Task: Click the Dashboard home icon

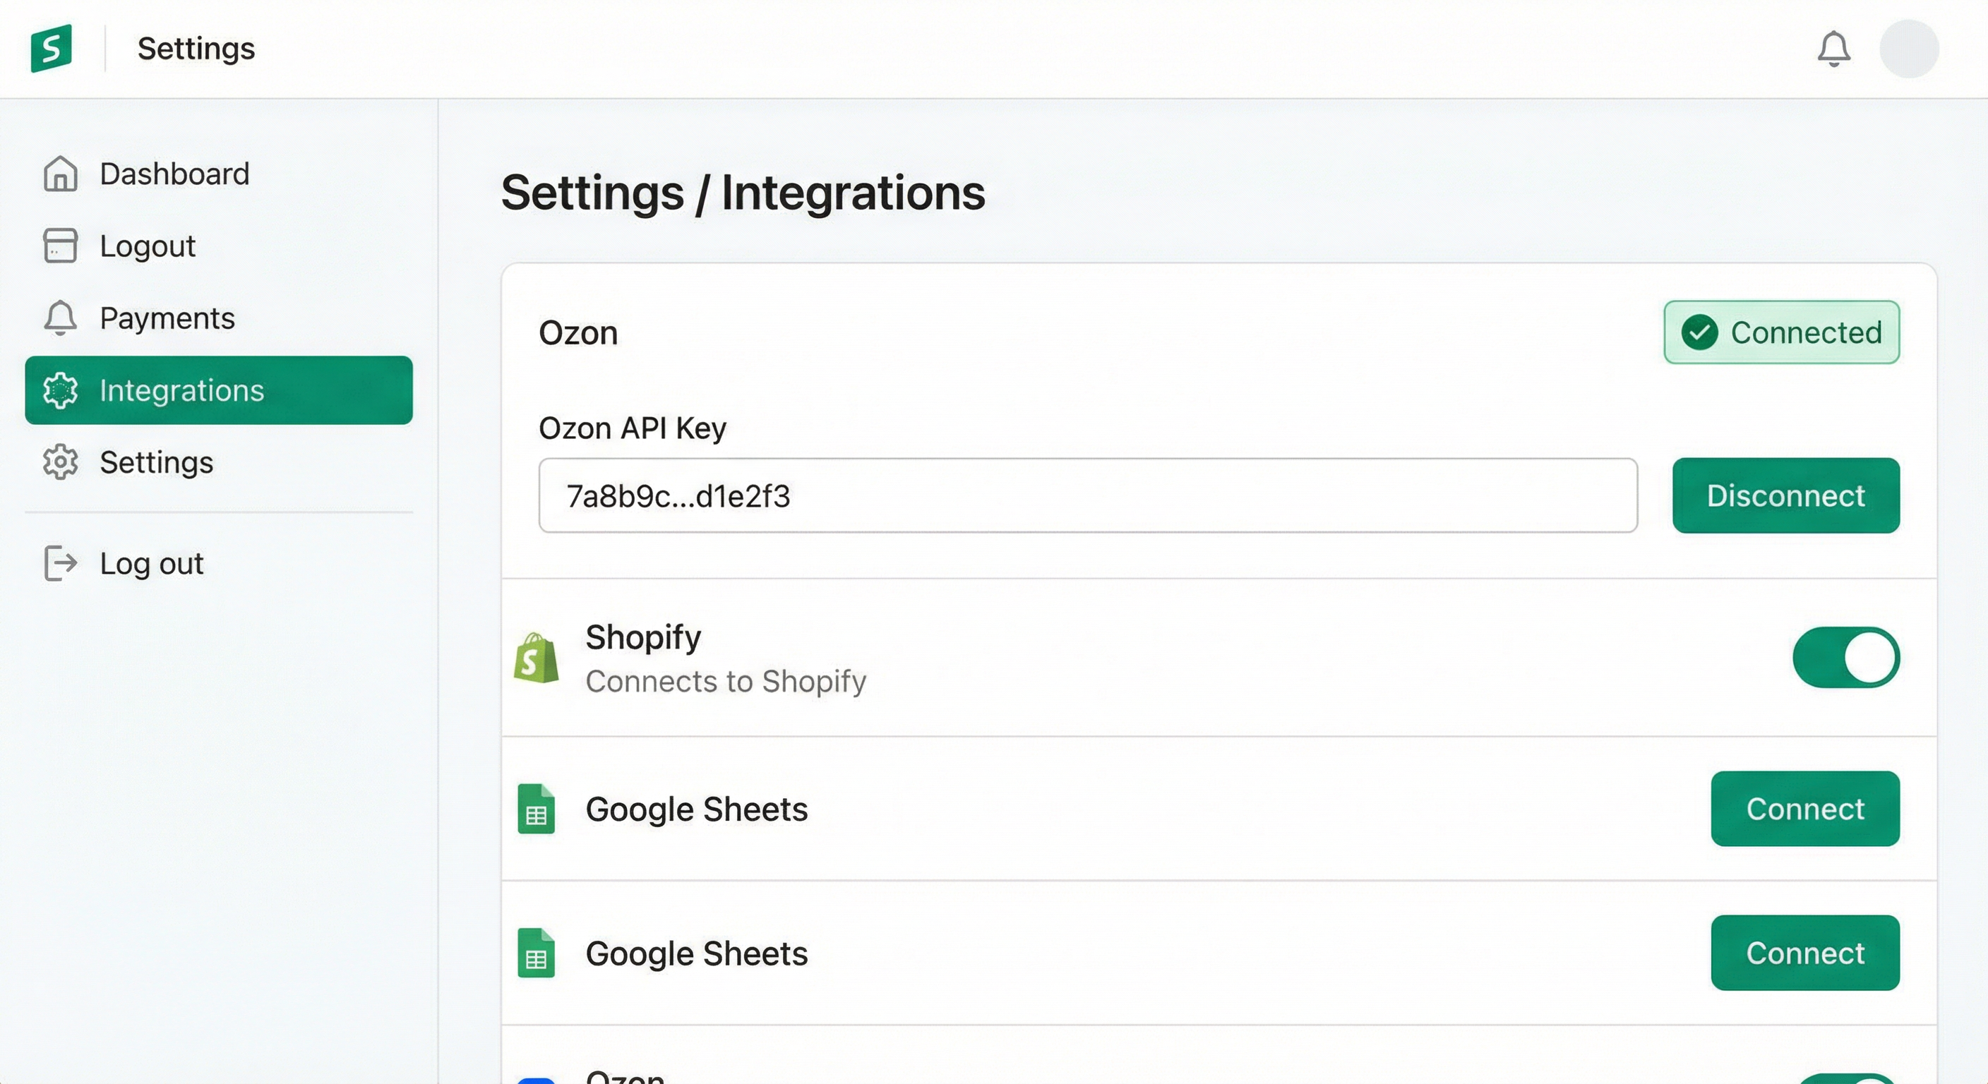Action: (x=60, y=174)
